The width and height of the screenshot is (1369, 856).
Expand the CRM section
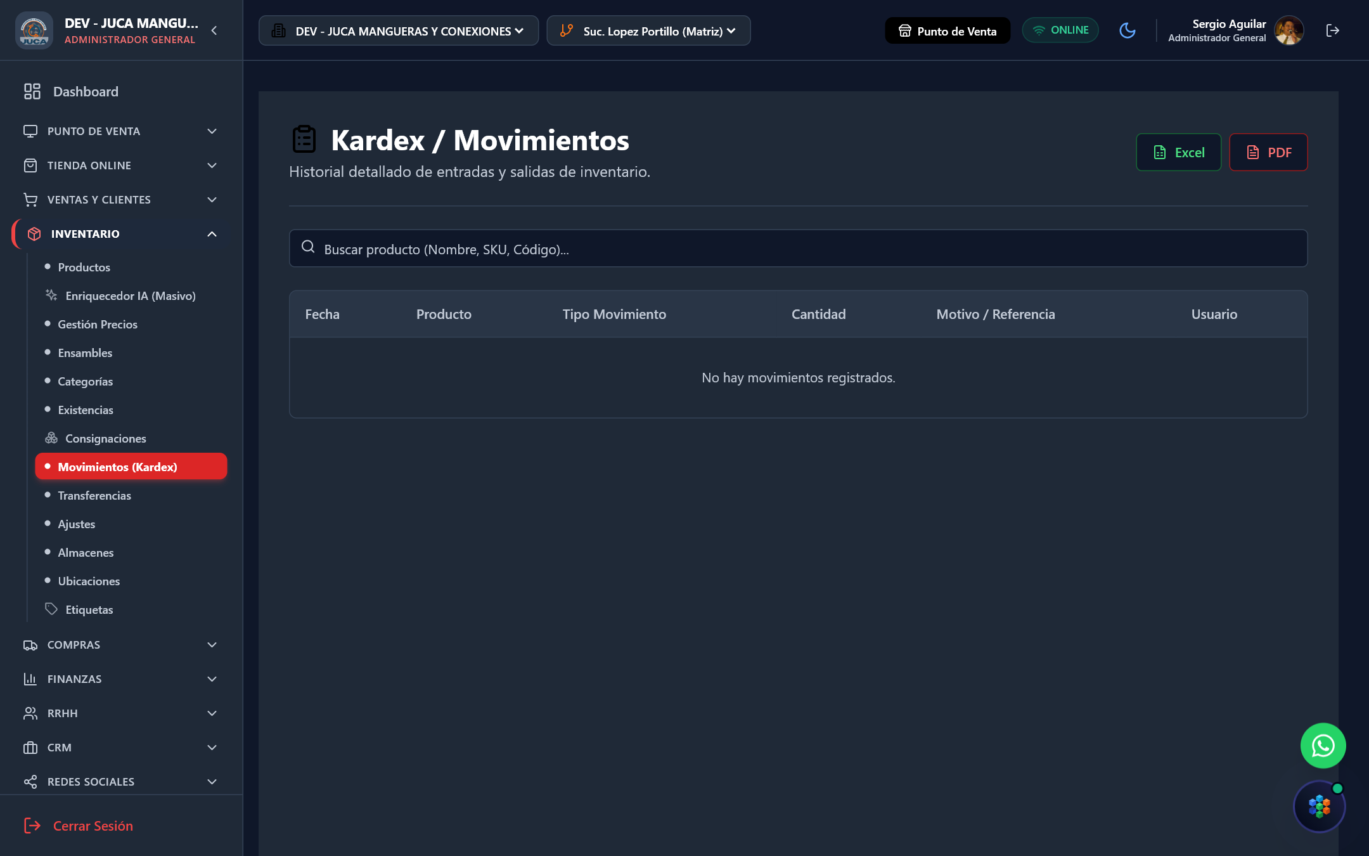pos(120,748)
